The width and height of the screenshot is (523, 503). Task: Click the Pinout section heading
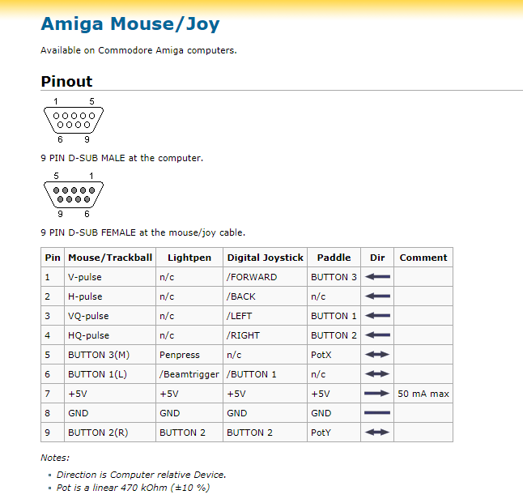66,82
